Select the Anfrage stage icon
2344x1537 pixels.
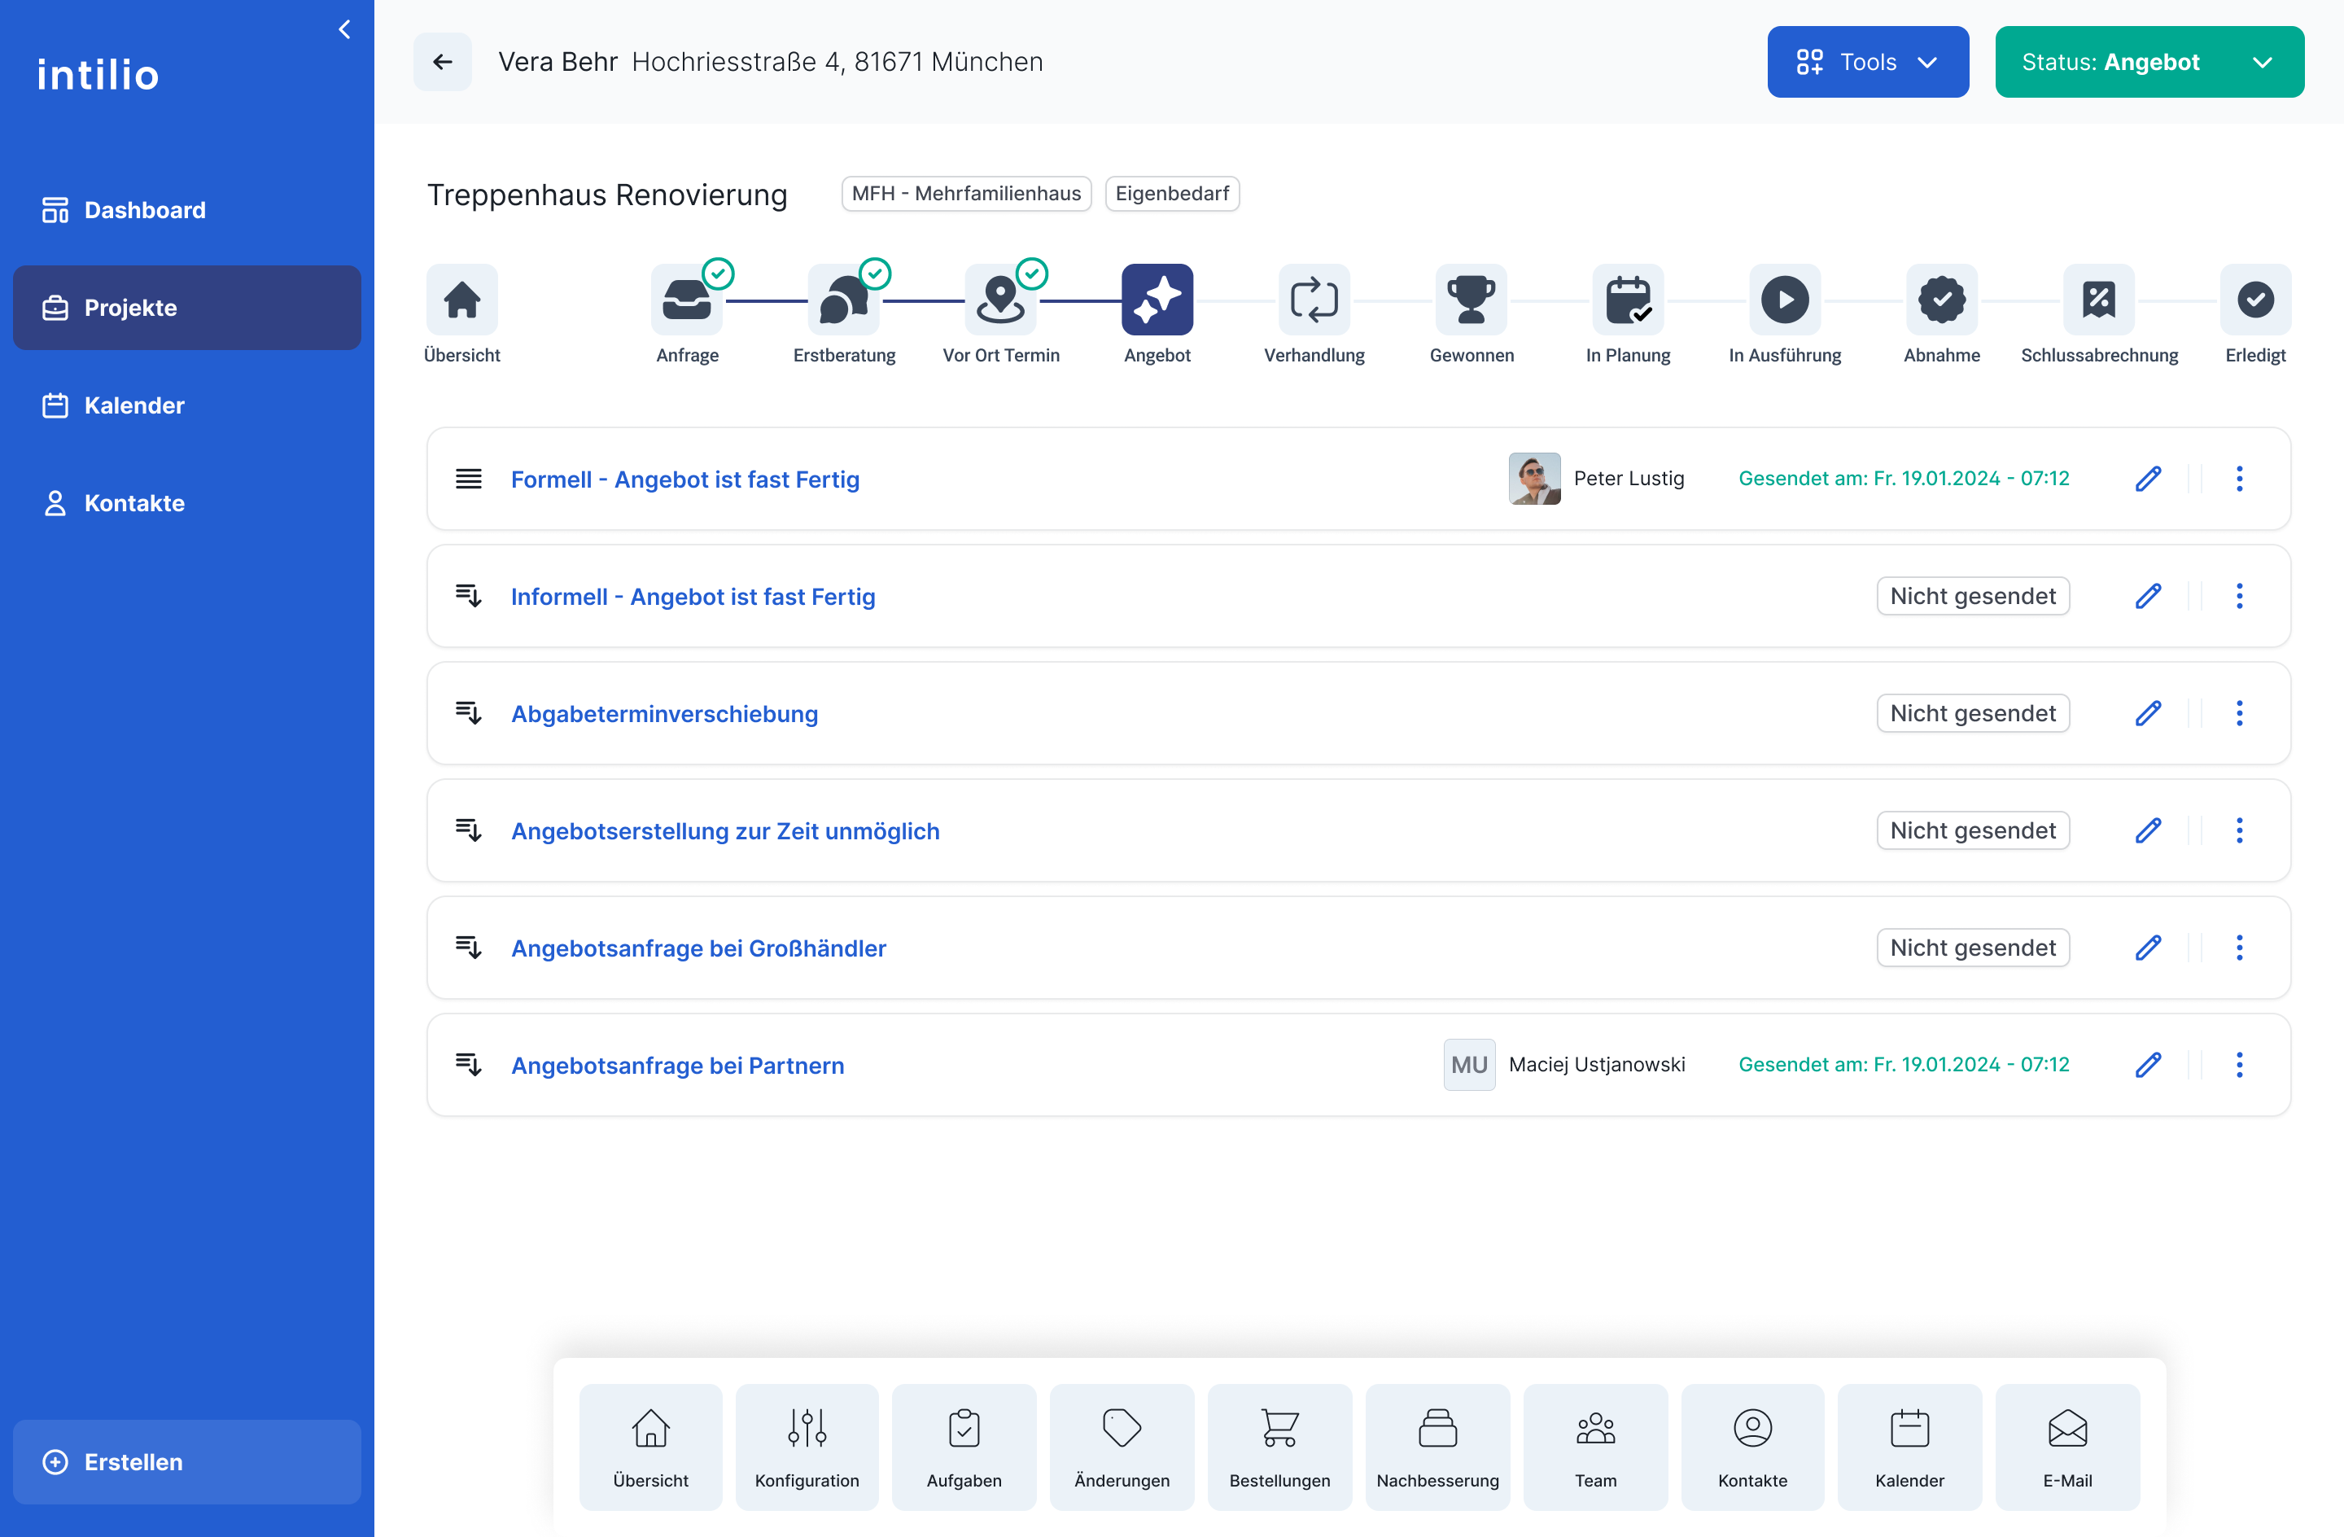coord(686,300)
